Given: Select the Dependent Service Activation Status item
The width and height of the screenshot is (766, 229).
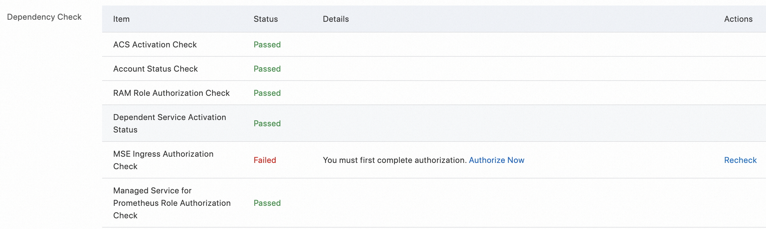Looking at the screenshot, I should tap(169, 123).
